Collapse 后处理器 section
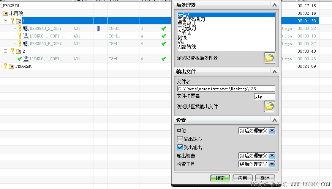Image resolution: width=332 pixels, height=189 pixels. coord(274,5)
